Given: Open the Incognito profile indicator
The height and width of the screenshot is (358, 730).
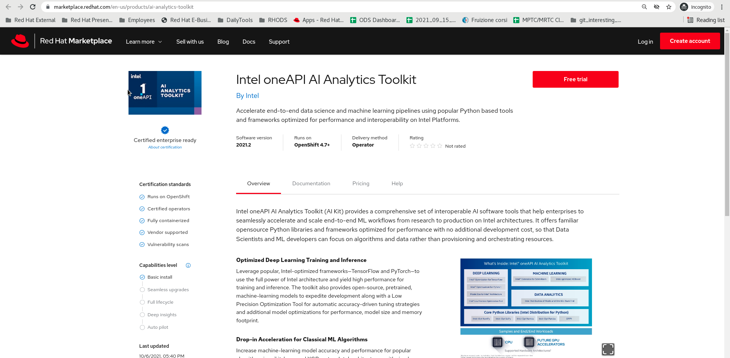Looking at the screenshot, I should (696, 7).
